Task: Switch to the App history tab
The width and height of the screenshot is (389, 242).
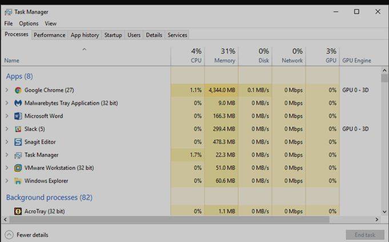Action: tap(85, 35)
